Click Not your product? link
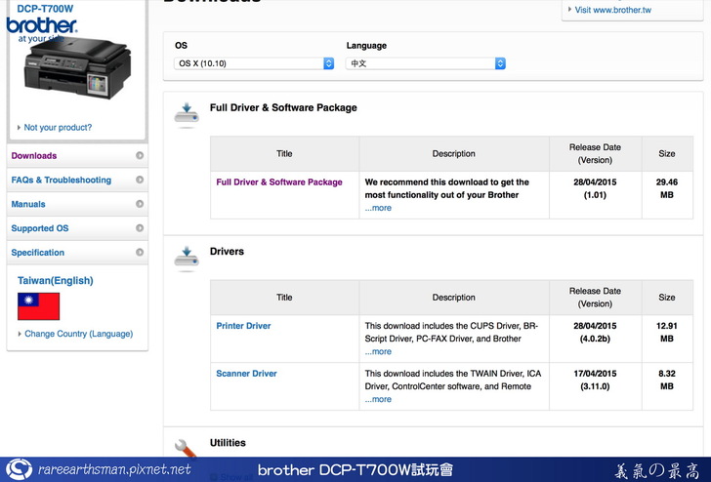 (x=58, y=127)
